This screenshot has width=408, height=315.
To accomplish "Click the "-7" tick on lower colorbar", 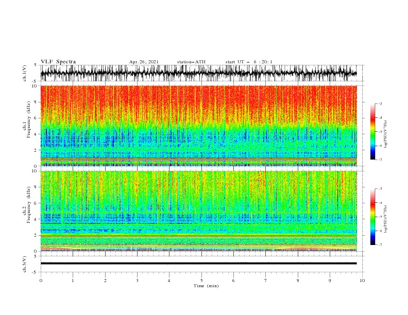I will (x=380, y=245).
